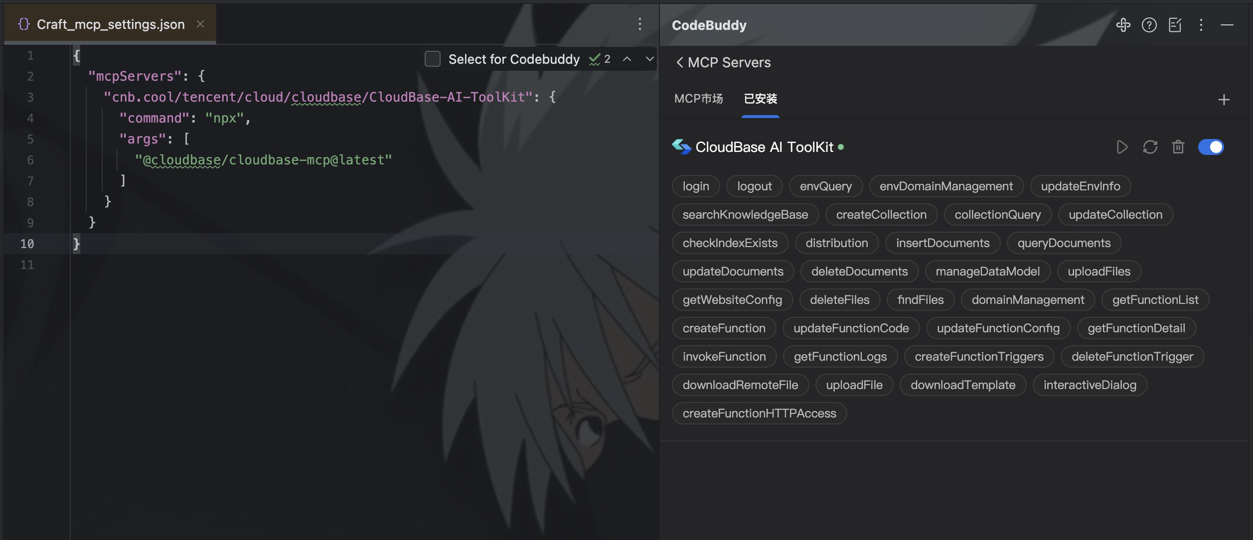Image resolution: width=1253 pixels, height=540 pixels.
Task: Jump to previous highlighted problem
Action: [x=627, y=59]
